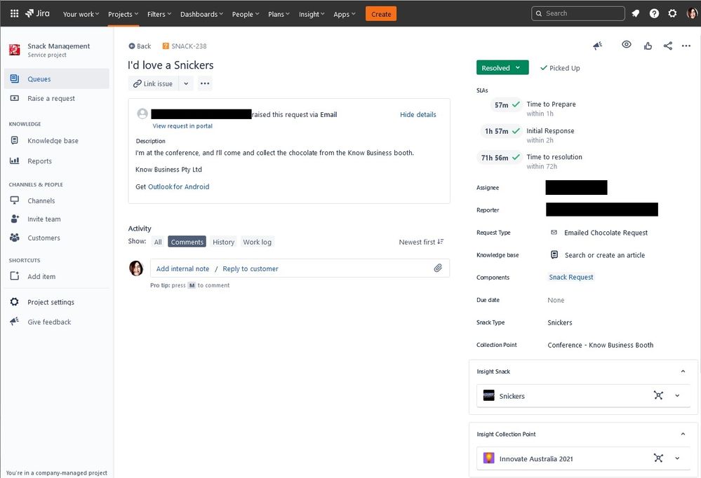Open the three-dot menu beside Link issue

[205, 83]
